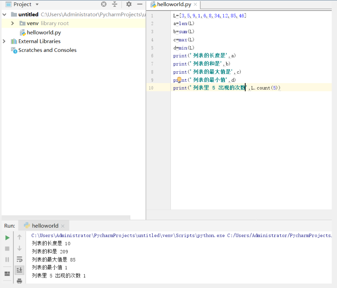Open the Project view dropdown
The height and width of the screenshot is (288, 337).
click(37, 4)
